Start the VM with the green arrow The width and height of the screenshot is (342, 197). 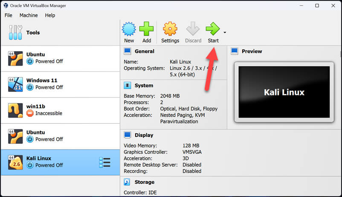213,29
